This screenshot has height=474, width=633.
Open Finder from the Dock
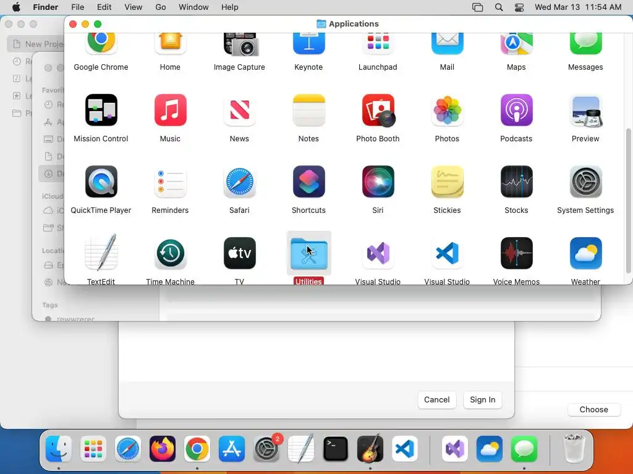tap(59, 449)
